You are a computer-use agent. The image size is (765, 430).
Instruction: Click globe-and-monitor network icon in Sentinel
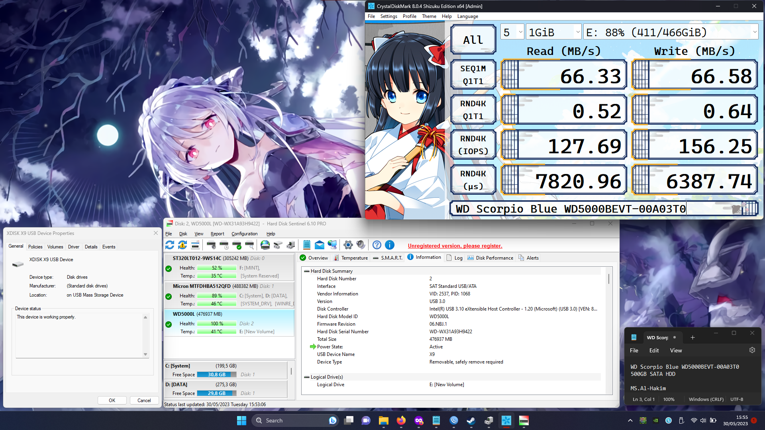point(332,245)
